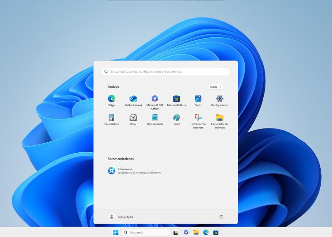
Task: Launch the Fotos app
Action: point(198,99)
